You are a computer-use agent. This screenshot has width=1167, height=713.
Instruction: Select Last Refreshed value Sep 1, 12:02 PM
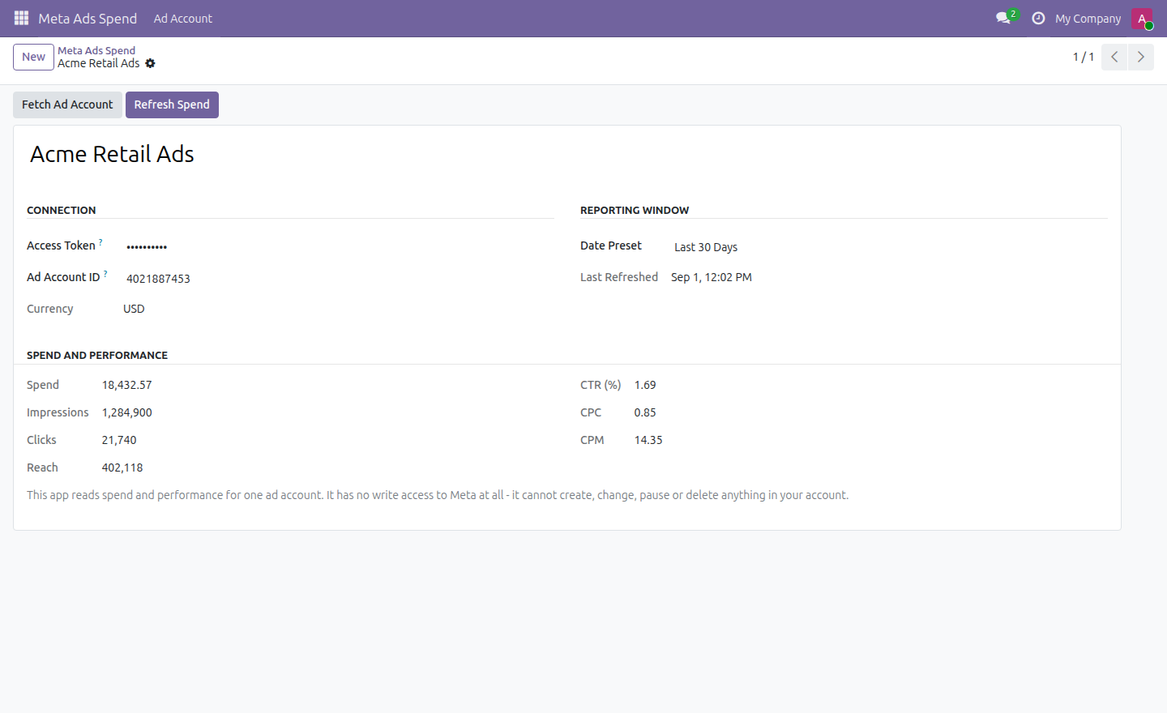tap(712, 277)
